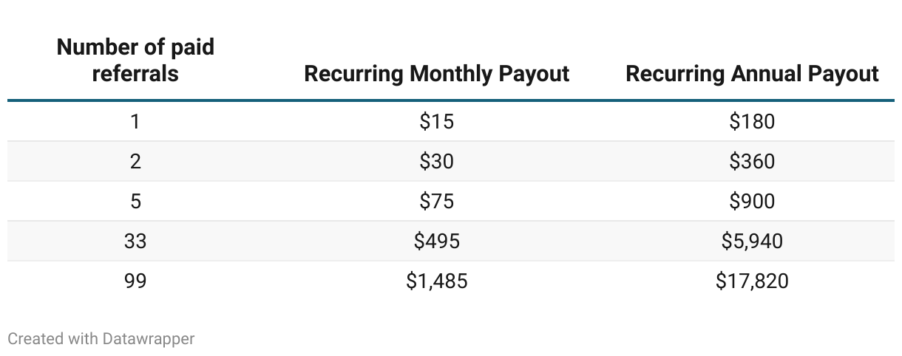Click the "Number of paid referrals" column header
This screenshot has width=902, height=356.
135,61
